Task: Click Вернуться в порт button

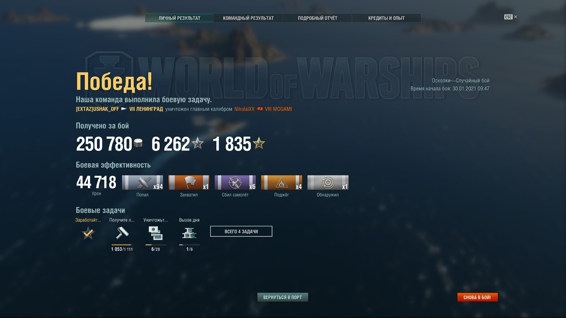Action: coord(283,297)
